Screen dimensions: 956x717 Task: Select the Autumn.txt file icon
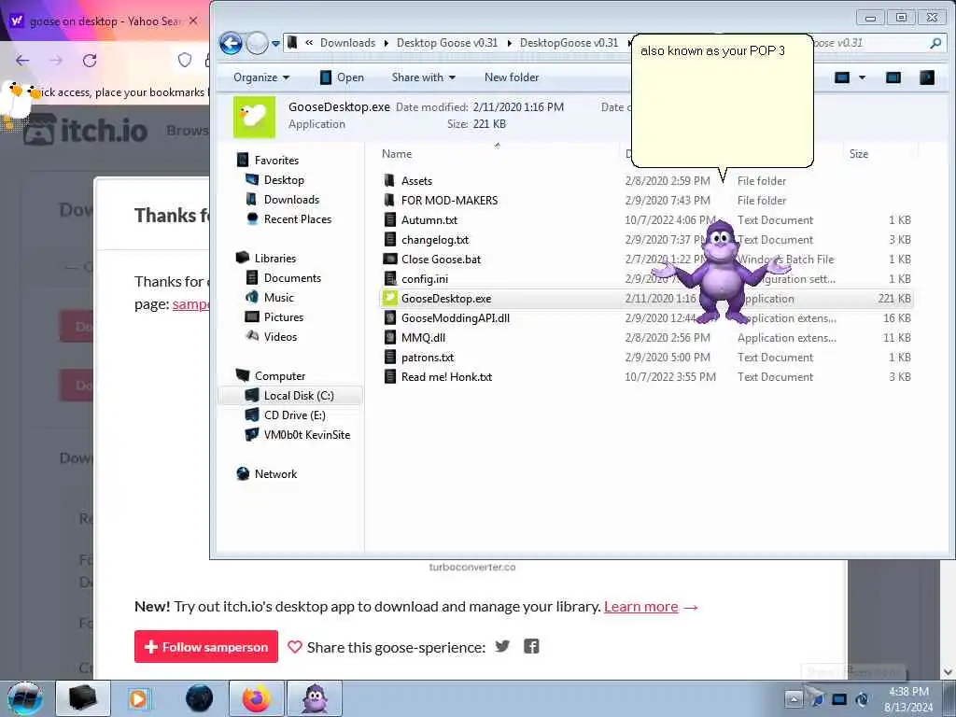point(389,219)
